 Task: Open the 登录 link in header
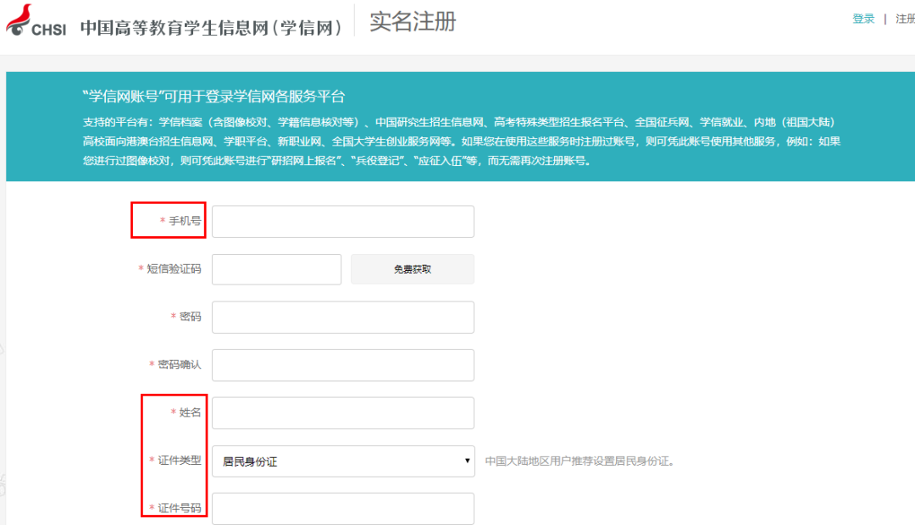pos(863,19)
